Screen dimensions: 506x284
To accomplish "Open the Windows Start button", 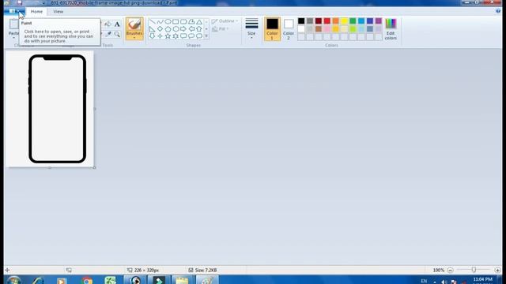I will click(x=13, y=281).
